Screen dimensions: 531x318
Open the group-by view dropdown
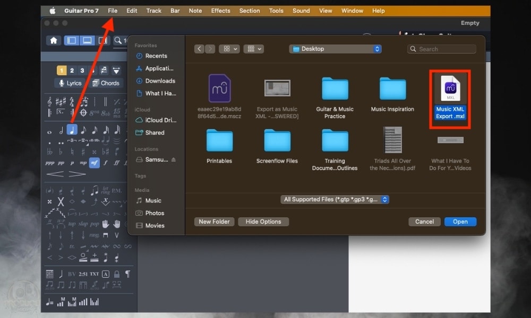[x=253, y=49]
